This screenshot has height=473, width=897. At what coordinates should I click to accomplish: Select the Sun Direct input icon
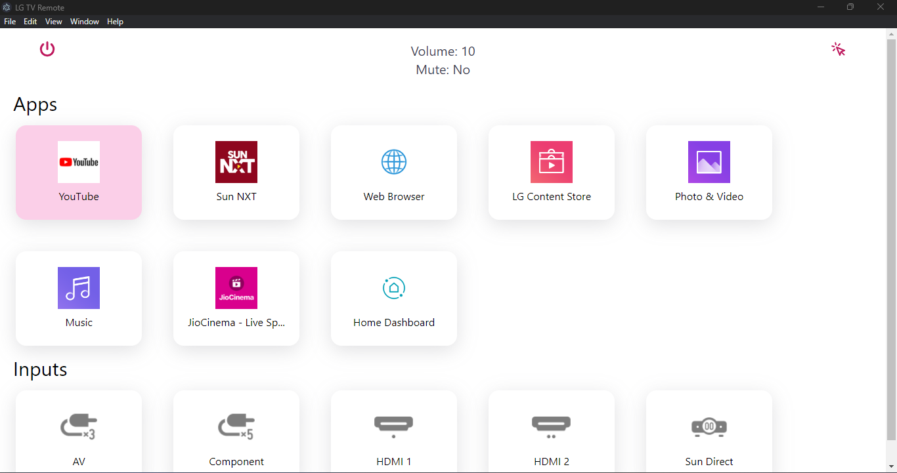coord(709,427)
